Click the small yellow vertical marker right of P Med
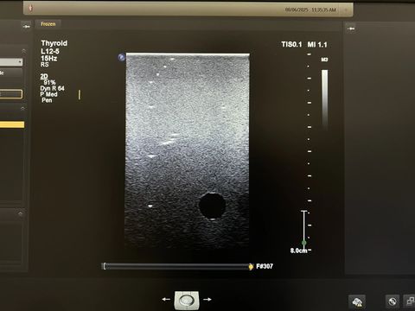415x311 pixels. (80, 95)
